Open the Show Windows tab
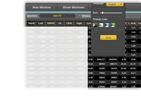This screenshot has width=141, height=108. (x=73, y=7)
